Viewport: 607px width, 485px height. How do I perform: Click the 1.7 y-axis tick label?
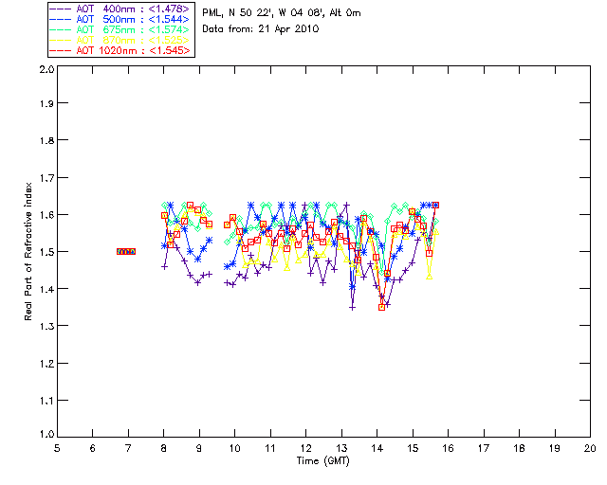[46, 178]
